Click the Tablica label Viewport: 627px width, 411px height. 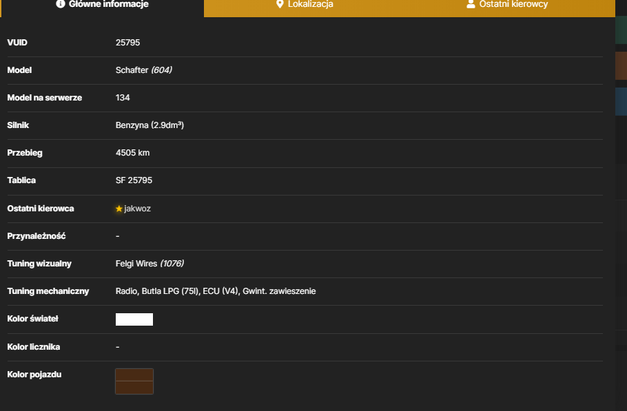(21, 180)
